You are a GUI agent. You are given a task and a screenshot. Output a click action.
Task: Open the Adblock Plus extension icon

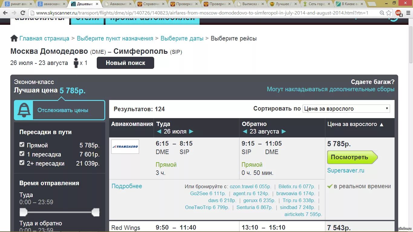point(398,13)
